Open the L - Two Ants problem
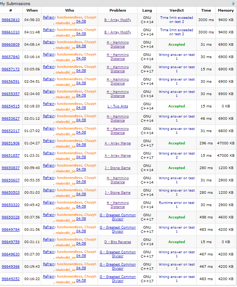 tap(118, 106)
